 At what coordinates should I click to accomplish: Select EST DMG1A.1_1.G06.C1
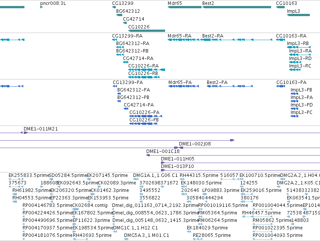click(x=136, y=179)
